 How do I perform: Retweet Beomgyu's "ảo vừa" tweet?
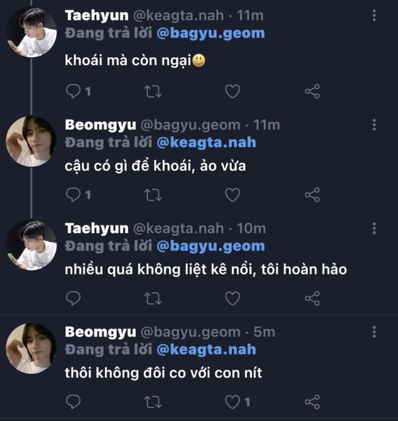(x=153, y=195)
